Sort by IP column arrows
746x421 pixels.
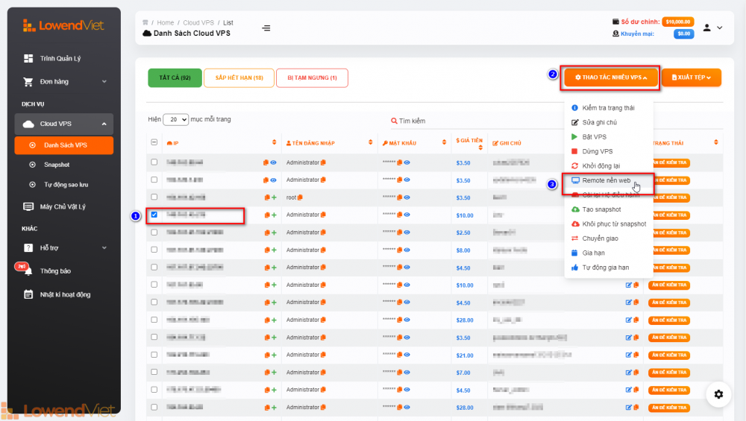274,142
